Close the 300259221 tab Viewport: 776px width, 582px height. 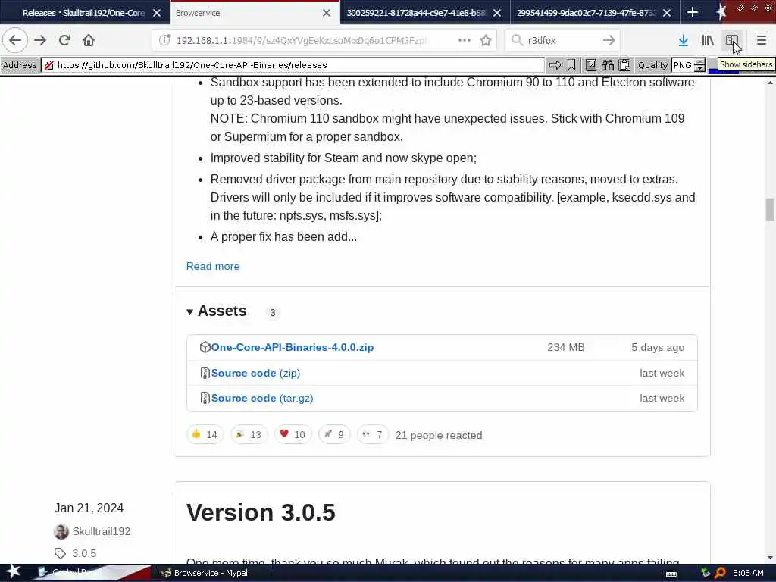click(497, 13)
